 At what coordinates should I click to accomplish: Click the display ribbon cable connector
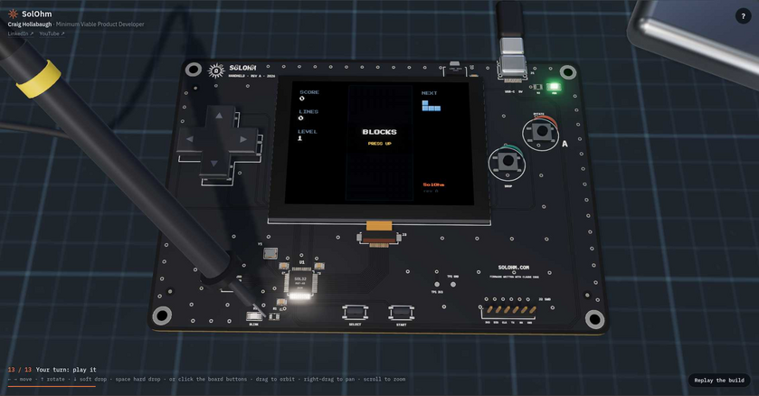379,239
